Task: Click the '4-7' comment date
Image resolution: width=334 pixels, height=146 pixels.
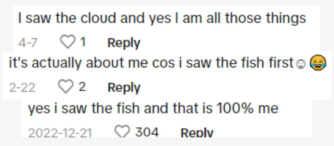Action: coord(28,43)
